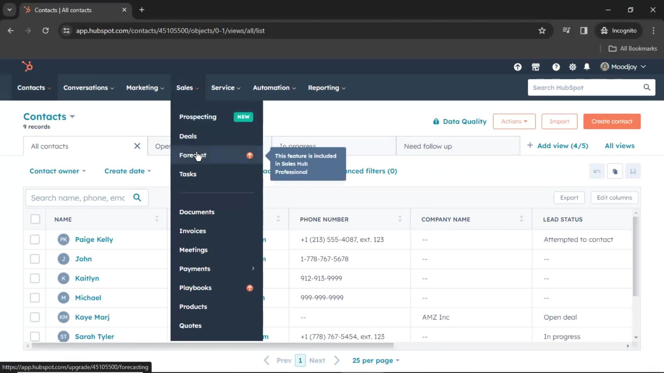Open the All views link
The width and height of the screenshot is (664, 373).
pyautogui.click(x=619, y=146)
